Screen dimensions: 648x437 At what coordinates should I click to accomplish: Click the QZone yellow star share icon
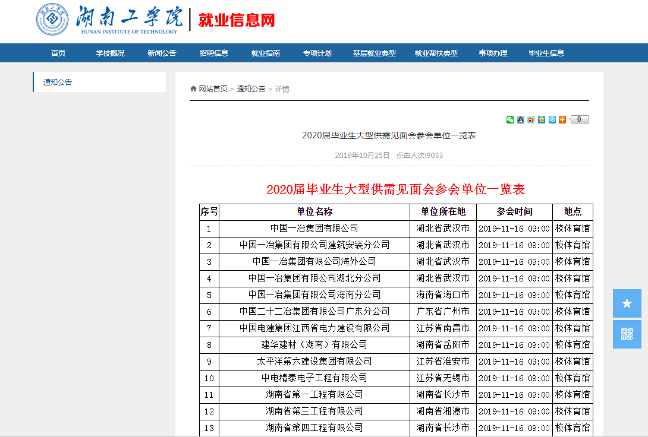[542, 119]
